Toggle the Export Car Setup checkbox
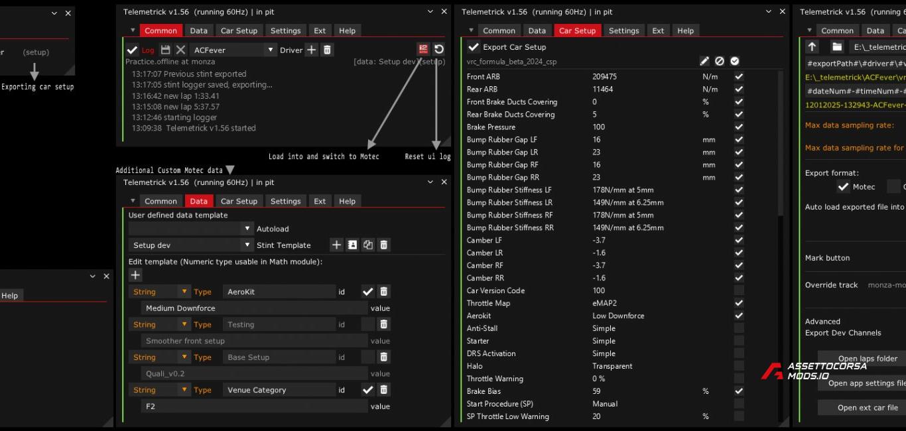Image resolution: width=906 pixels, height=431 pixels. pyautogui.click(x=473, y=47)
